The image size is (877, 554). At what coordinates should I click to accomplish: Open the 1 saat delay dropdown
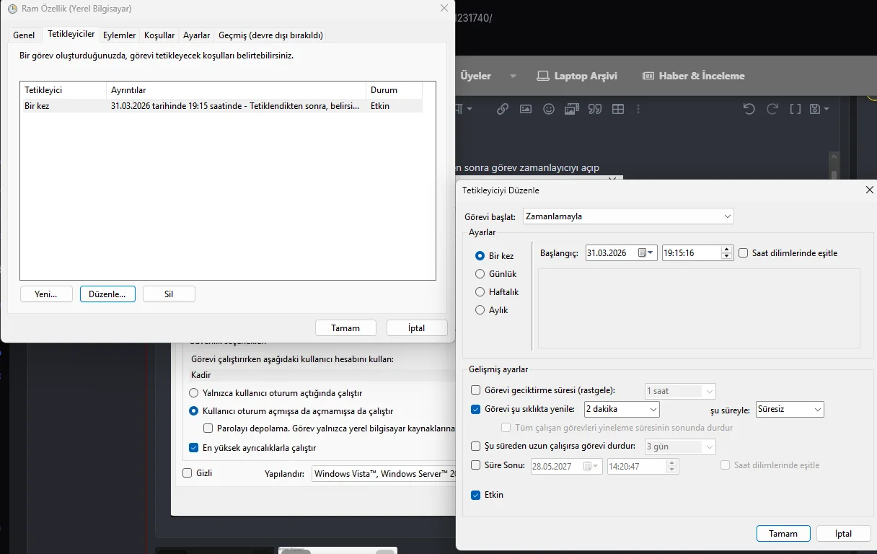(680, 391)
